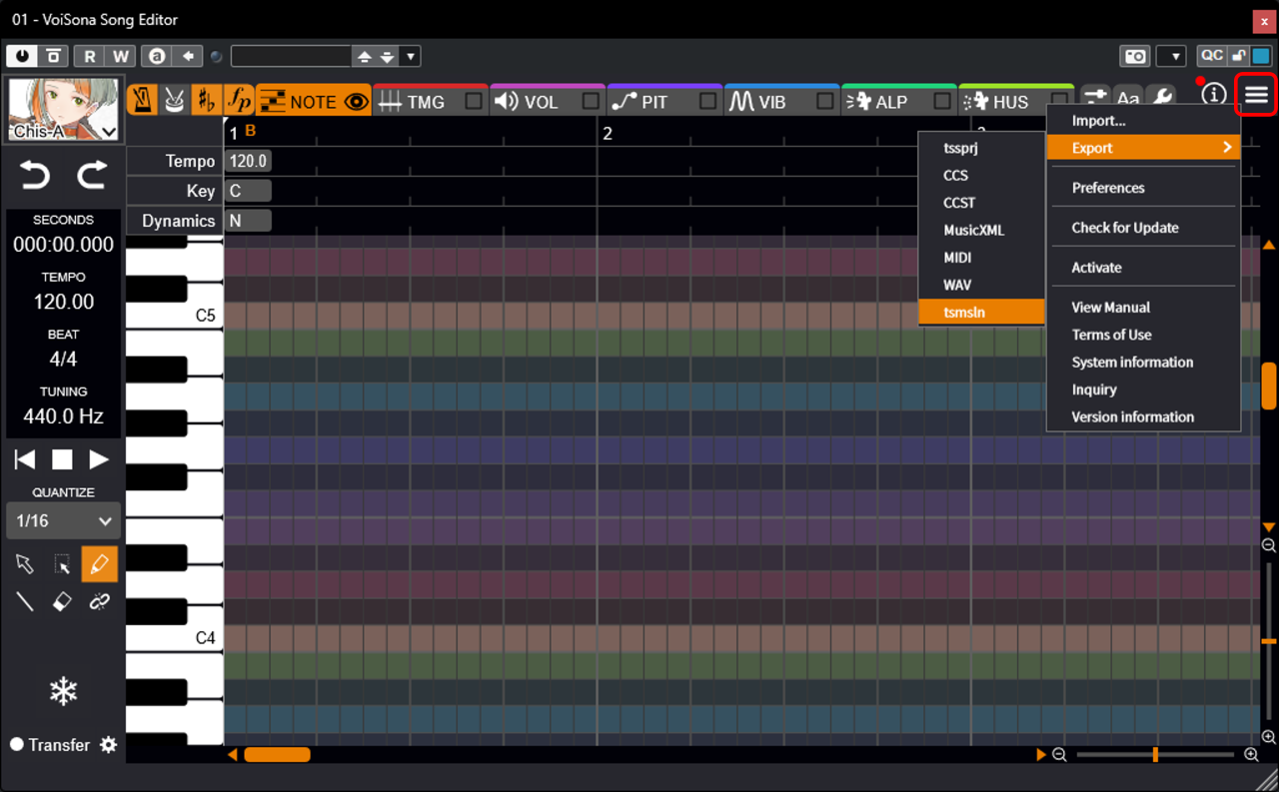1279x792 pixels.
Task: Toggle the metronome icon
Action: tap(143, 100)
